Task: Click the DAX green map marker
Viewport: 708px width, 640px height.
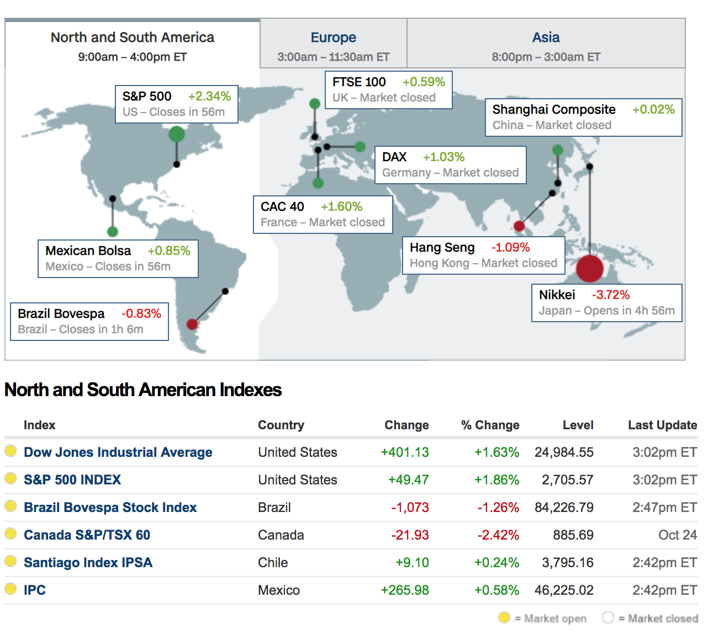Action: pyautogui.click(x=360, y=147)
